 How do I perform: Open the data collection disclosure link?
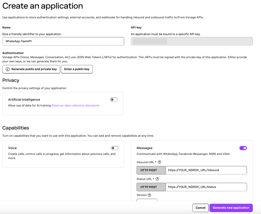[x=75, y=105]
